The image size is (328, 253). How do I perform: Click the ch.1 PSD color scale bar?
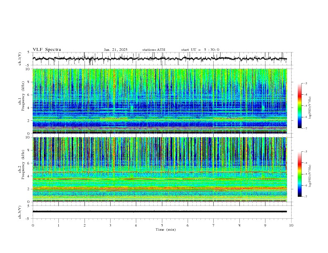[300, 106]
